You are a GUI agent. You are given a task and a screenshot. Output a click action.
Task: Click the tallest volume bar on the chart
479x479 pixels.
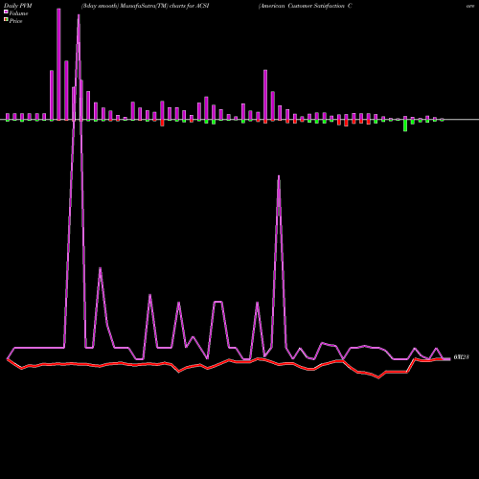tap(58, 64)
